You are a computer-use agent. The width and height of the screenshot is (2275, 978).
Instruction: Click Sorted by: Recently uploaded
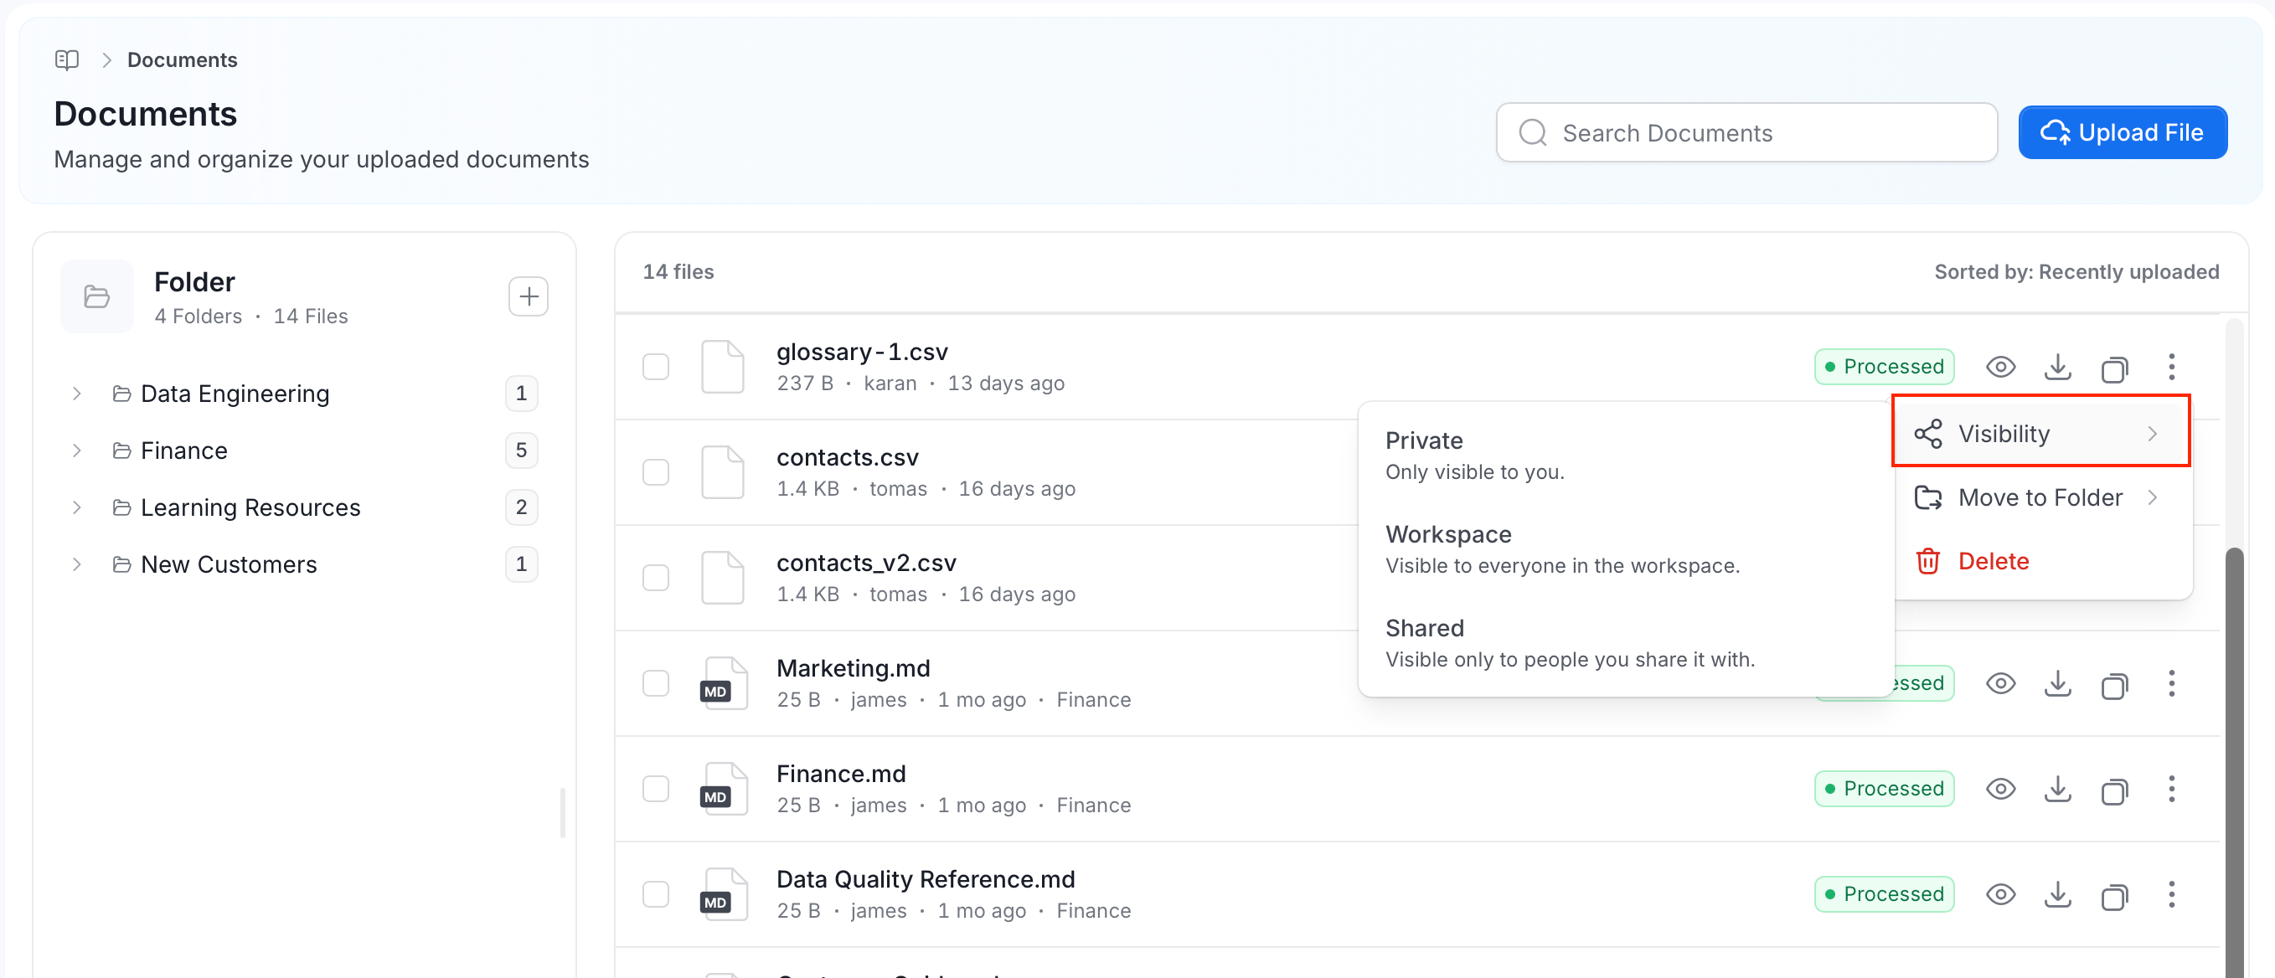[x=2076, y=272]
